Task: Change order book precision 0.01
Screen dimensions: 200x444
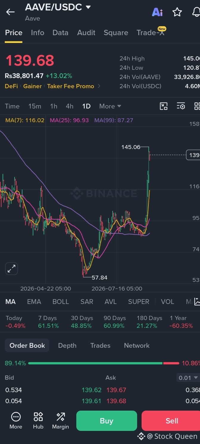Action: coord(188,378)
